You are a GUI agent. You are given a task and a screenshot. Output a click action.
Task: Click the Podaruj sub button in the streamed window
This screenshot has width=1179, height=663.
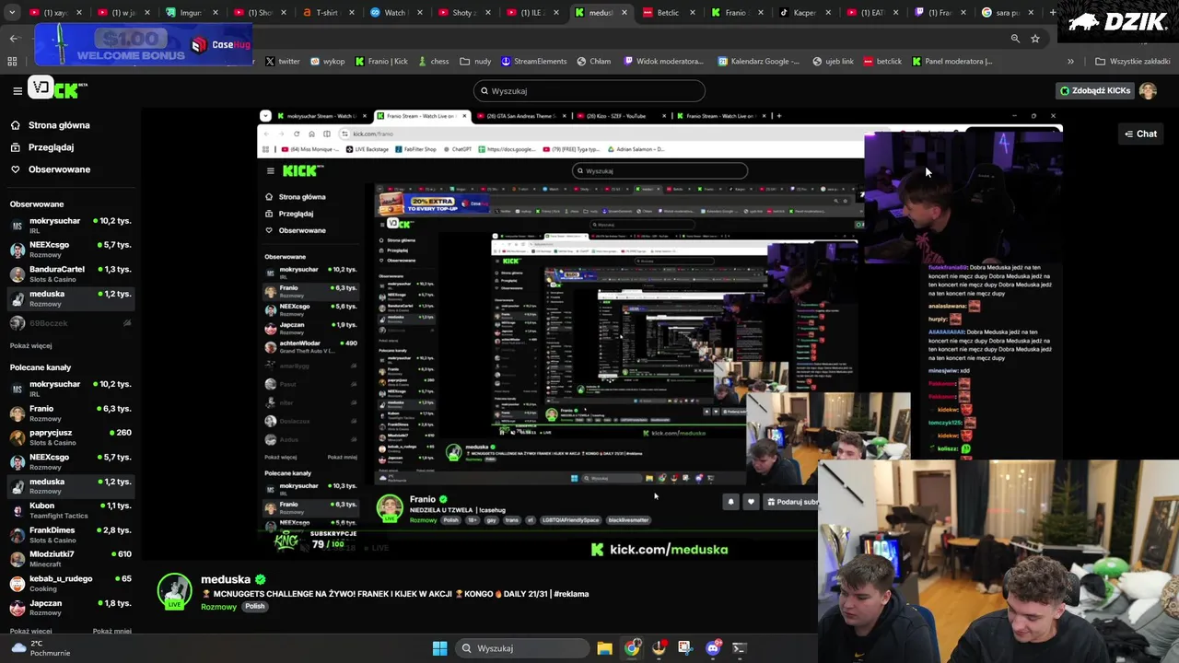(792, 502)
